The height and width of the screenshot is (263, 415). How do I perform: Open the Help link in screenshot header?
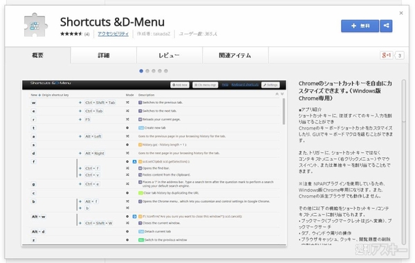coord(225,84)
